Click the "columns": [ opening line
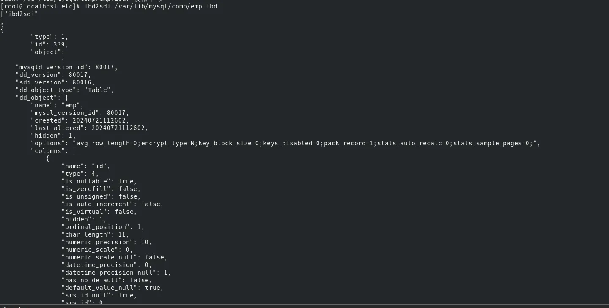This screenshot has width=609, height=308. tap(54, 151)
